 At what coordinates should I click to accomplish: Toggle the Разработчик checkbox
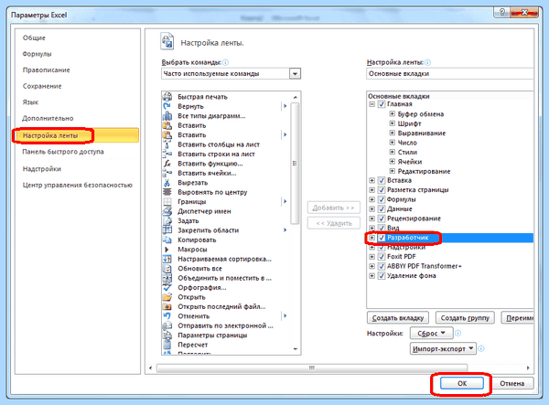382,238
